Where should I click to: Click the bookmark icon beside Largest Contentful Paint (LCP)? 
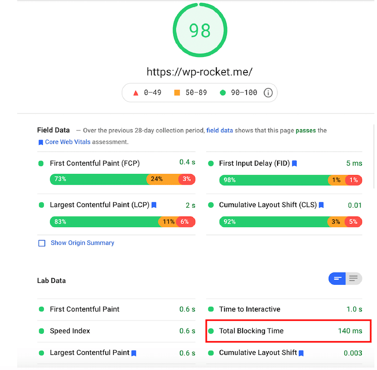[x=154, y=205]
